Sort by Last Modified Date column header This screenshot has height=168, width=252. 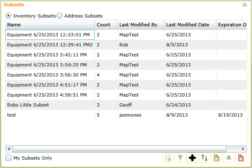click(x=190, y=25)
